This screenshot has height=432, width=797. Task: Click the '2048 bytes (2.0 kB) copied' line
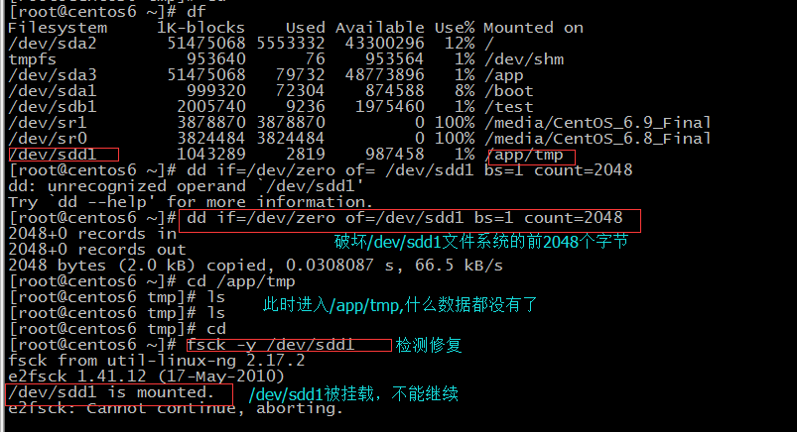tap(255, 266)
